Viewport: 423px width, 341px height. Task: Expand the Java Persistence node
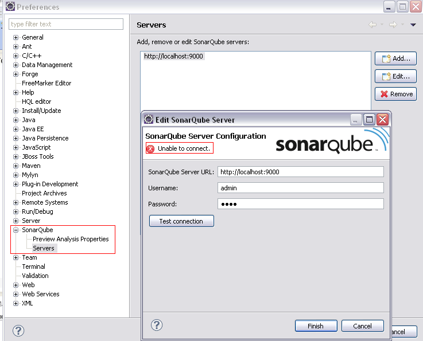(15, 138)
